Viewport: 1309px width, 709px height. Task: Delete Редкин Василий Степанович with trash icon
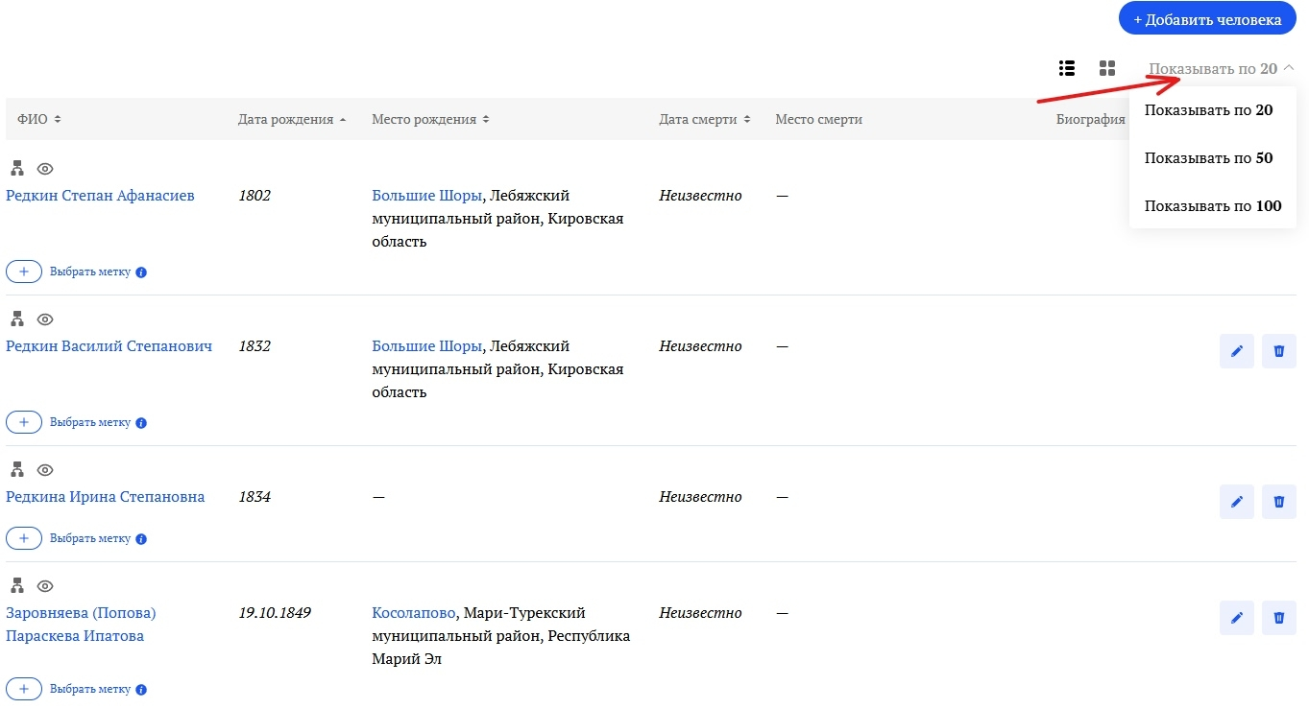coord(1278,351)
